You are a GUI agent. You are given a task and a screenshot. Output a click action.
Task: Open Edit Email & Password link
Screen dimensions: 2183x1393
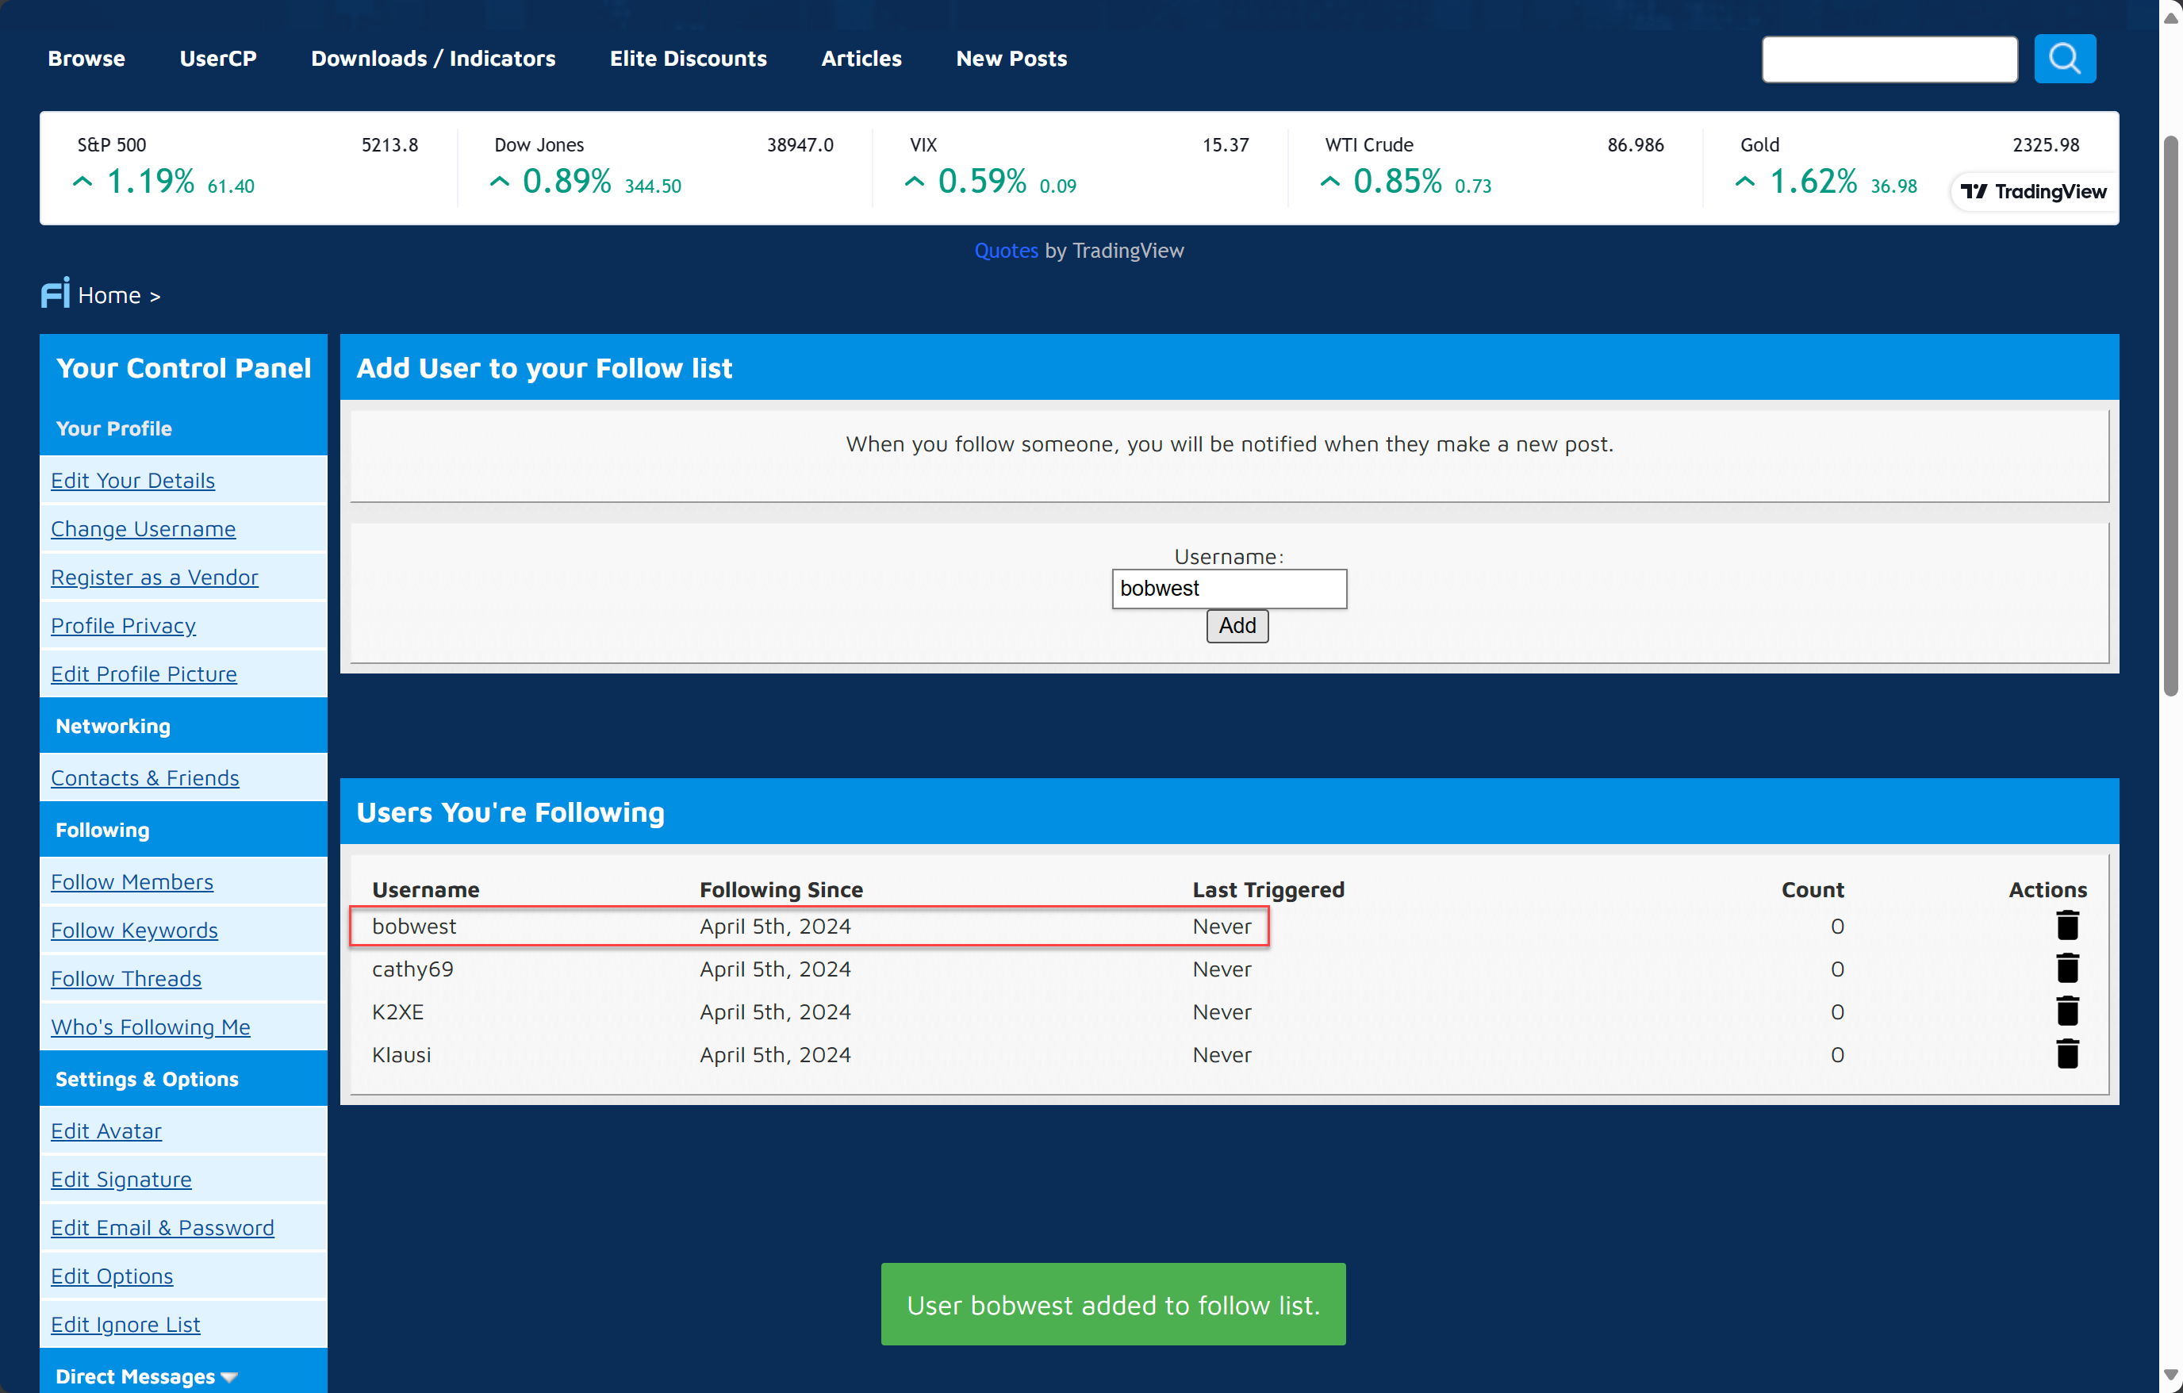point(163,1227)
